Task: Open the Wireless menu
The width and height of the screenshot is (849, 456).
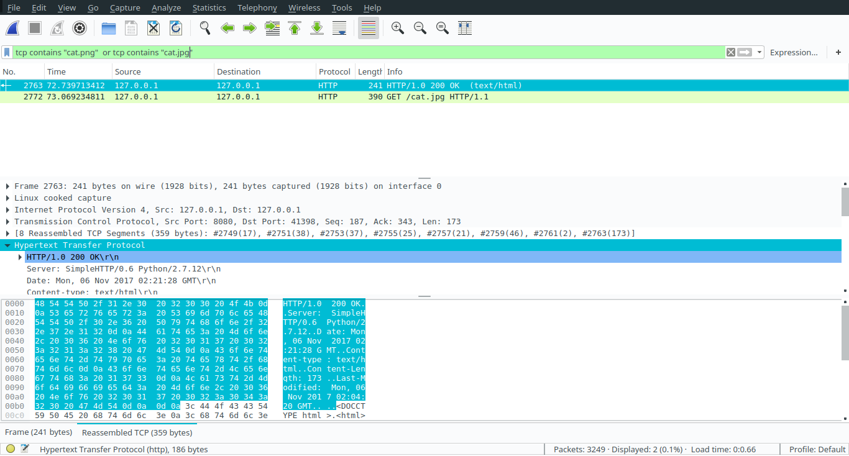Action: pyautogui.click(x=304, y=7)
